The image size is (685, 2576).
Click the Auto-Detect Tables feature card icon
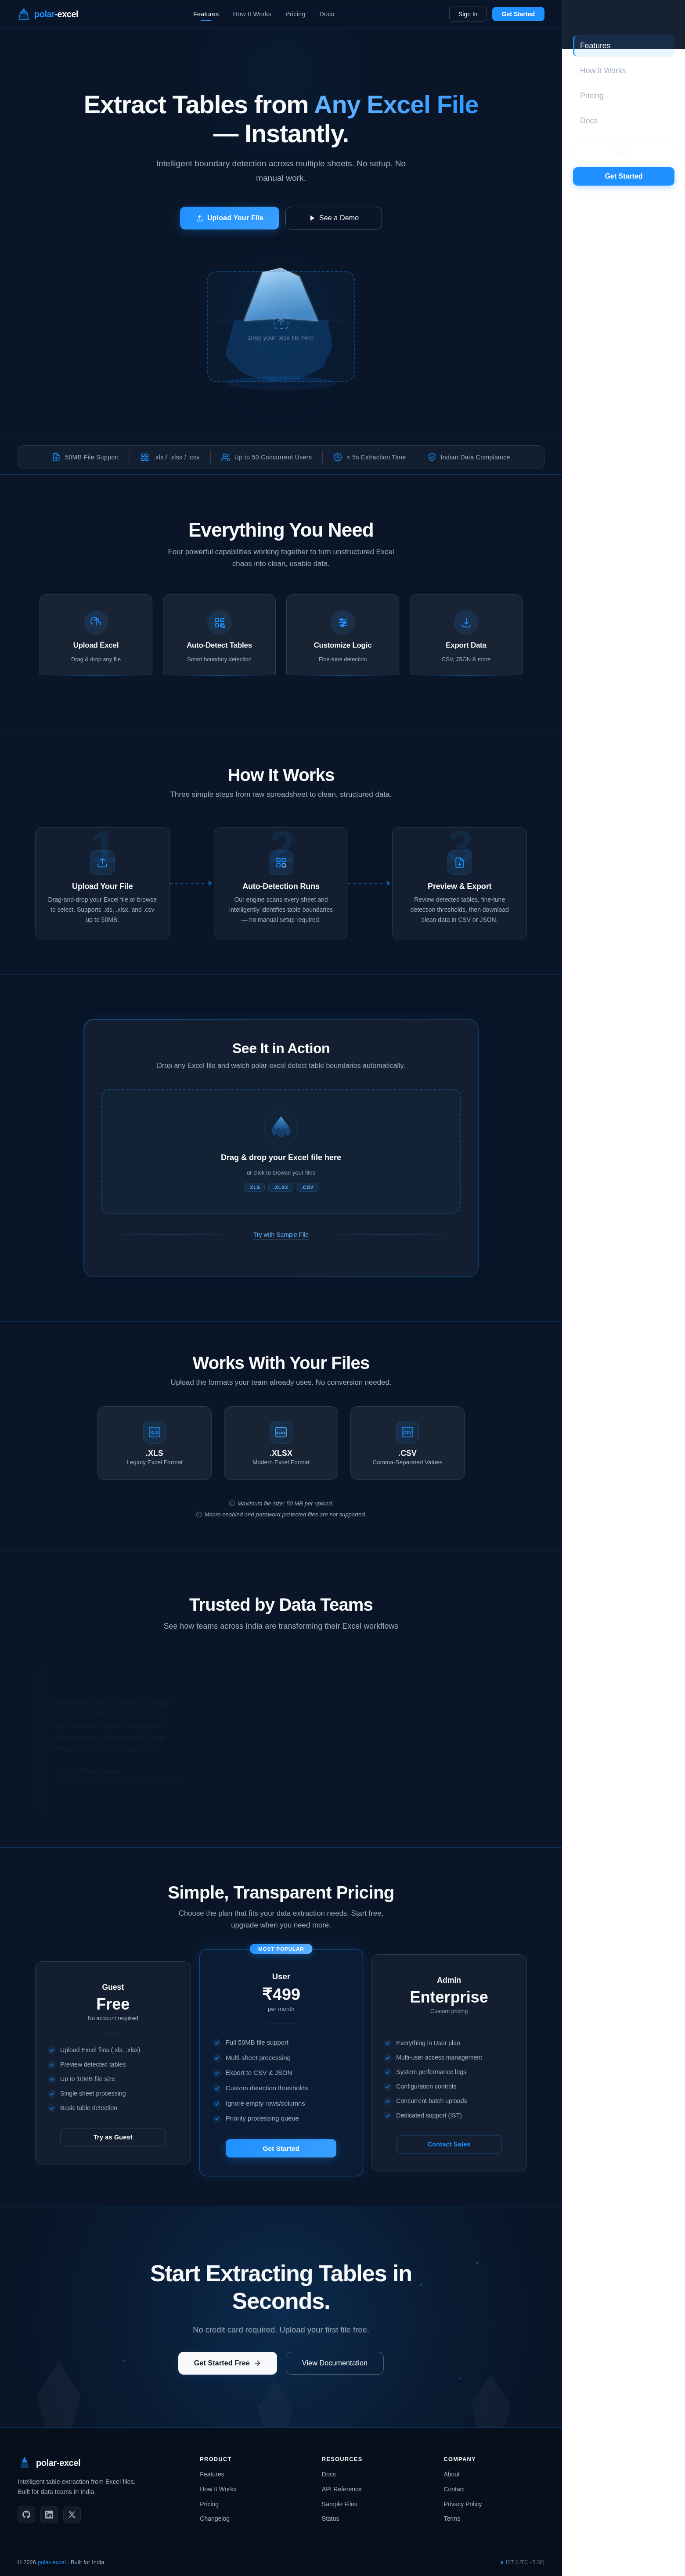[x=219, y=622]
